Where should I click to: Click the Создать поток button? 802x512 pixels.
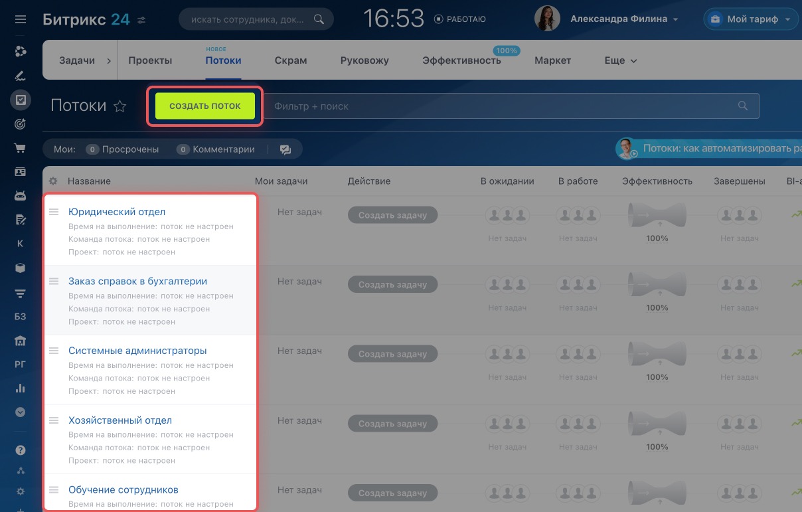205,106
